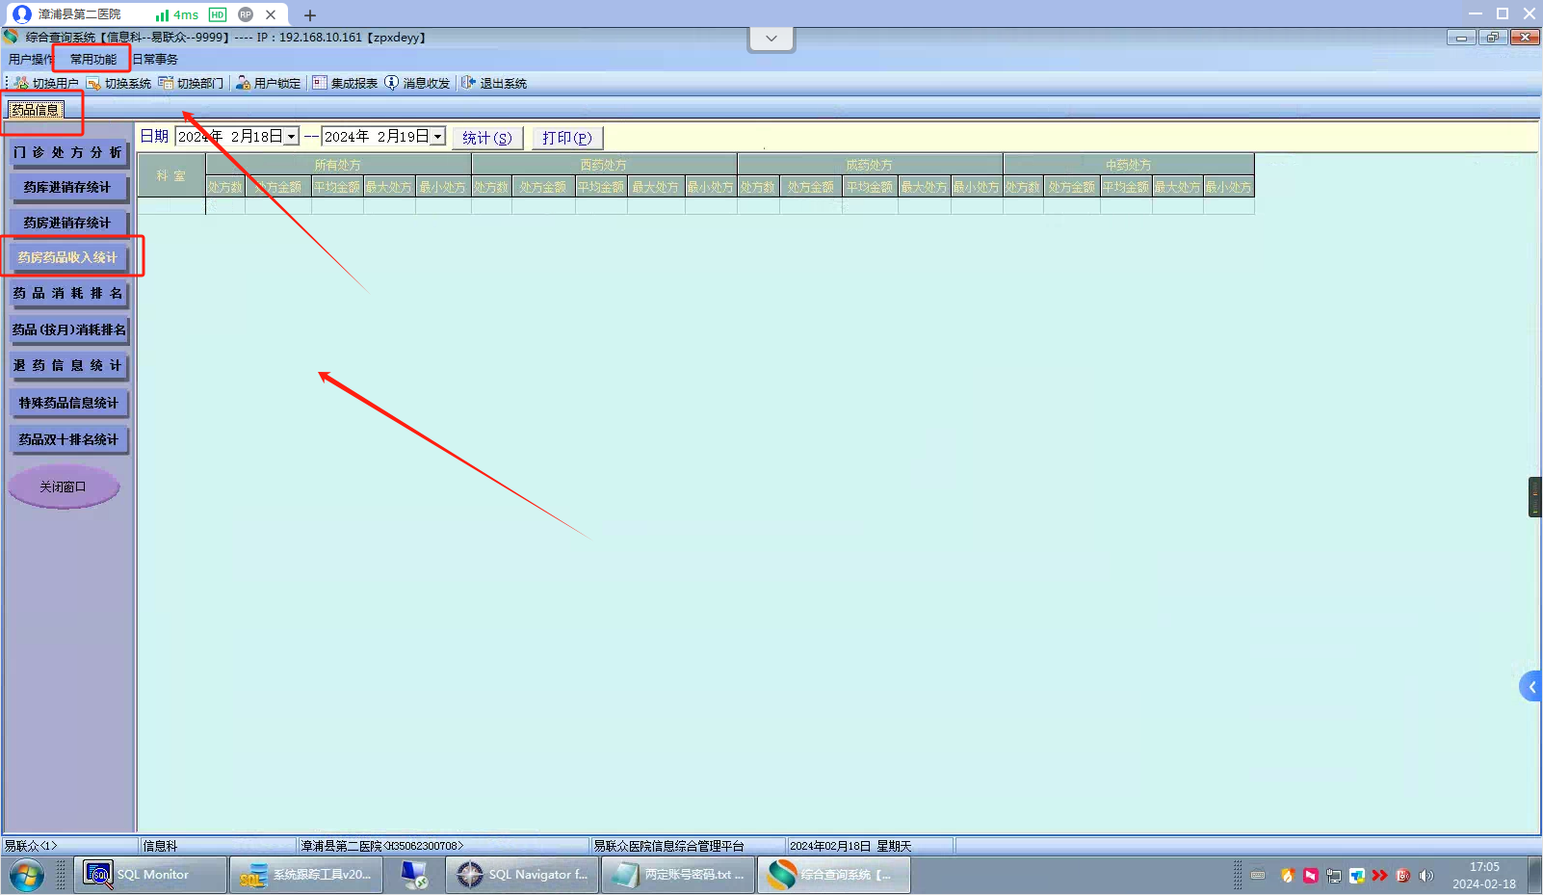Click the switch user toolbar icon
1543x895 pixels.
click(21, 83)
